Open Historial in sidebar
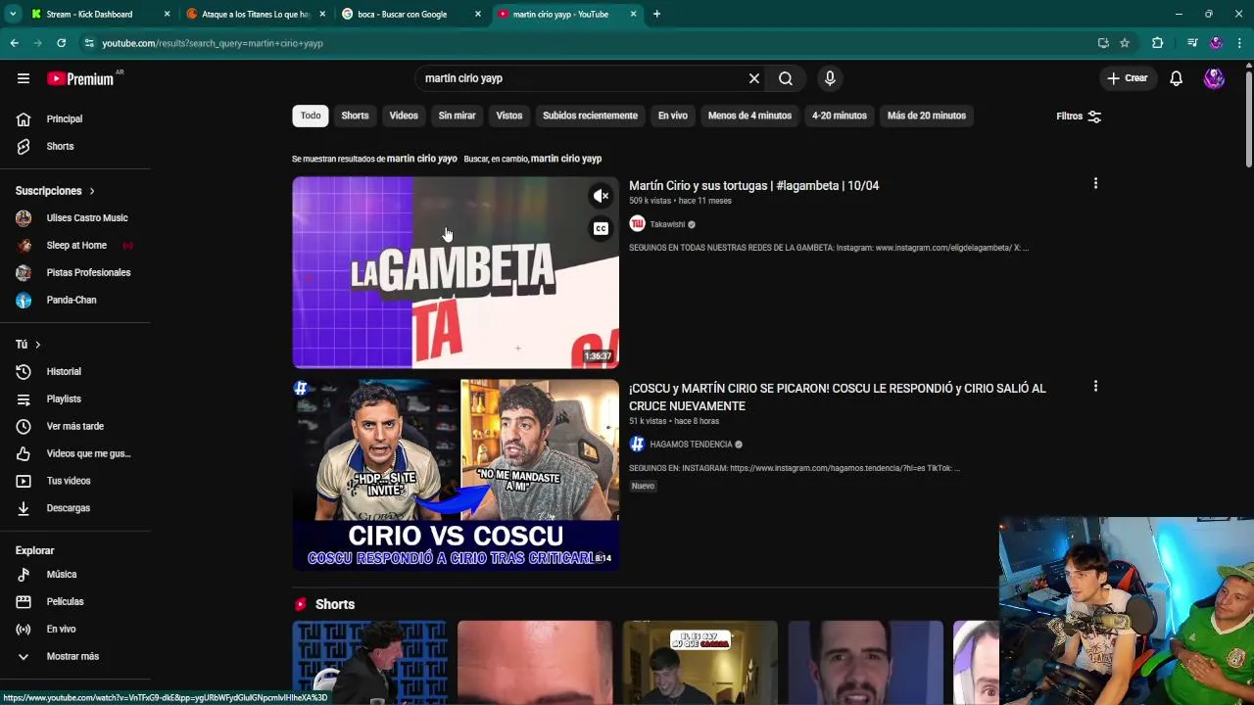Viewport: 1254px width, 705px height. [75, 371]
